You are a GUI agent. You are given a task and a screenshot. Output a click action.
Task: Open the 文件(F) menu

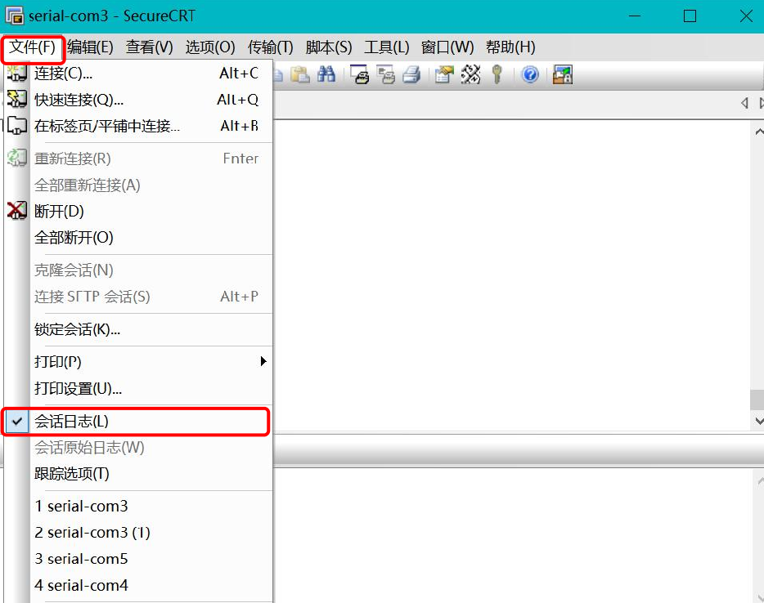click(32, 47)
